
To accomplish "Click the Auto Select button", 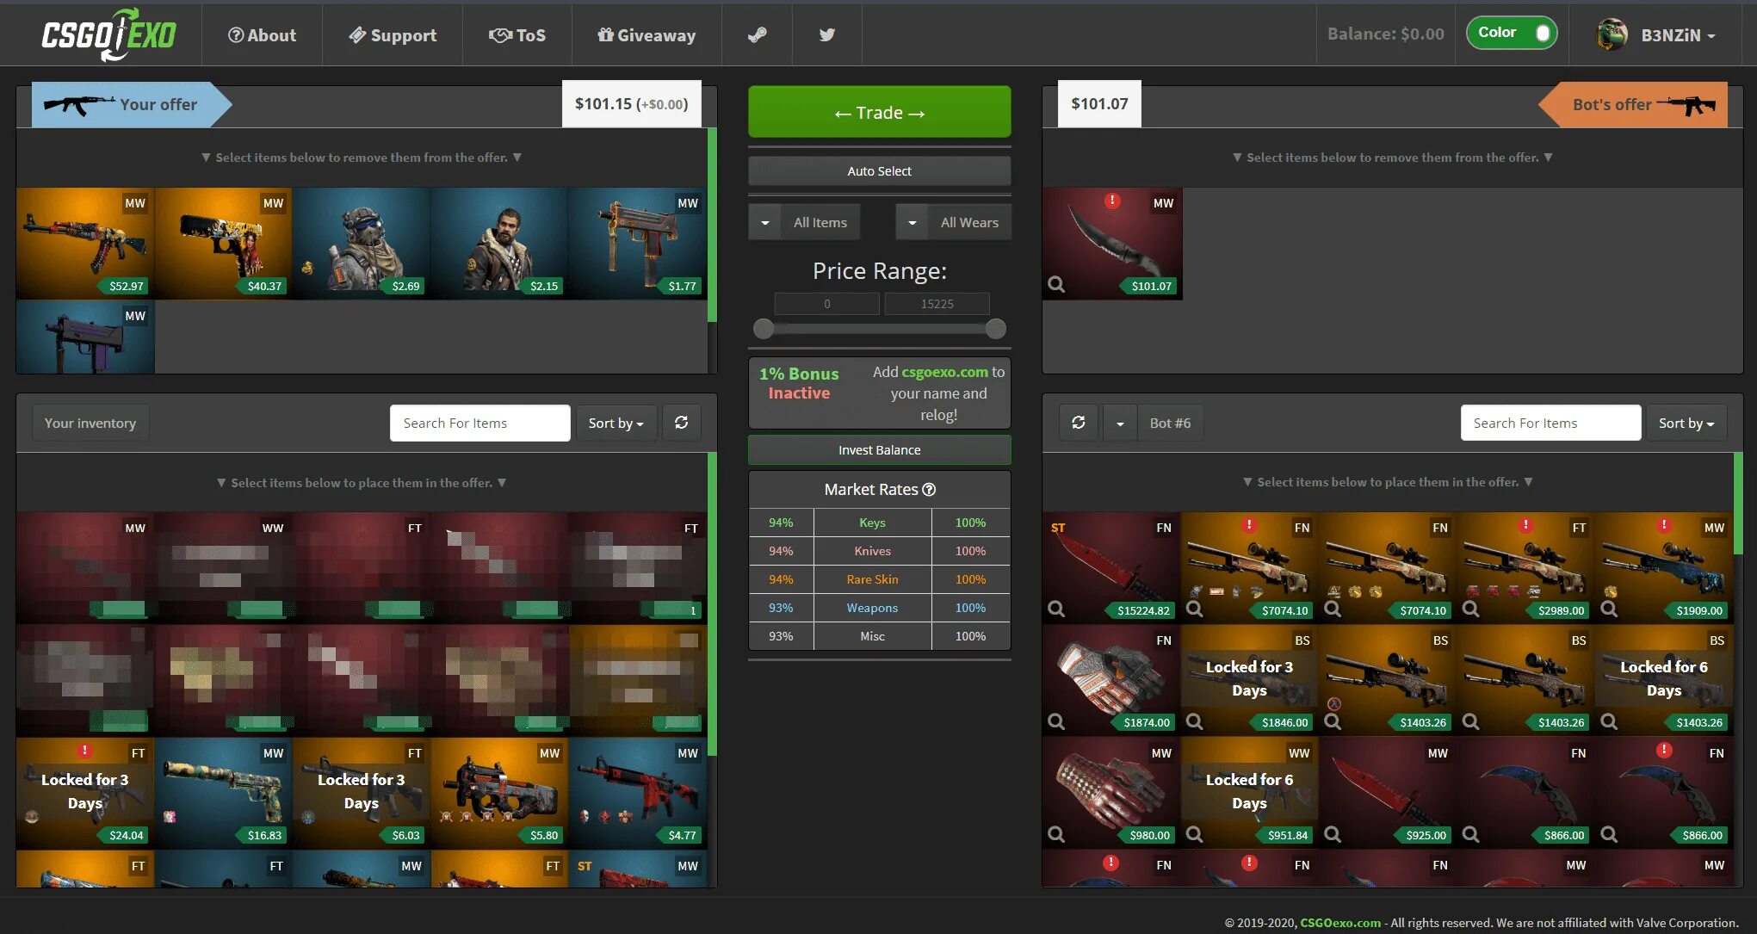I will click(879, 171).
